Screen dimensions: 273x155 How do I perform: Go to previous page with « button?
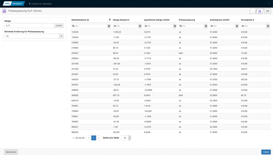pyautogui.click(x=89, y=138)
